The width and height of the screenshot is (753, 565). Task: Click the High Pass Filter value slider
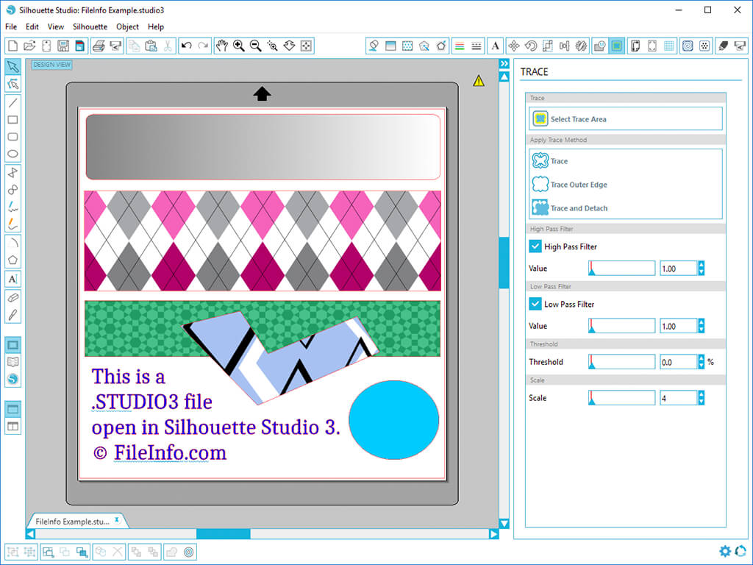(621, 268)
